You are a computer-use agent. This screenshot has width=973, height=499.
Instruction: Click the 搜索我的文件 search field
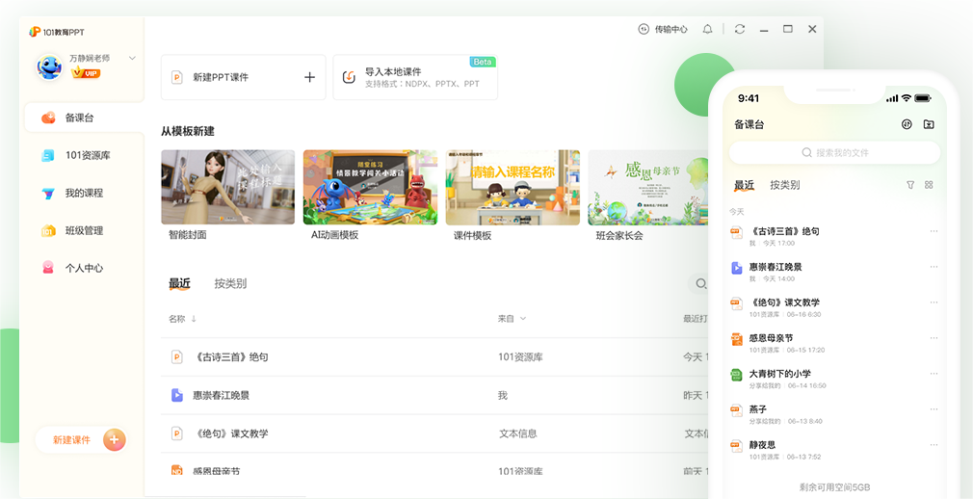coord(834,152)
